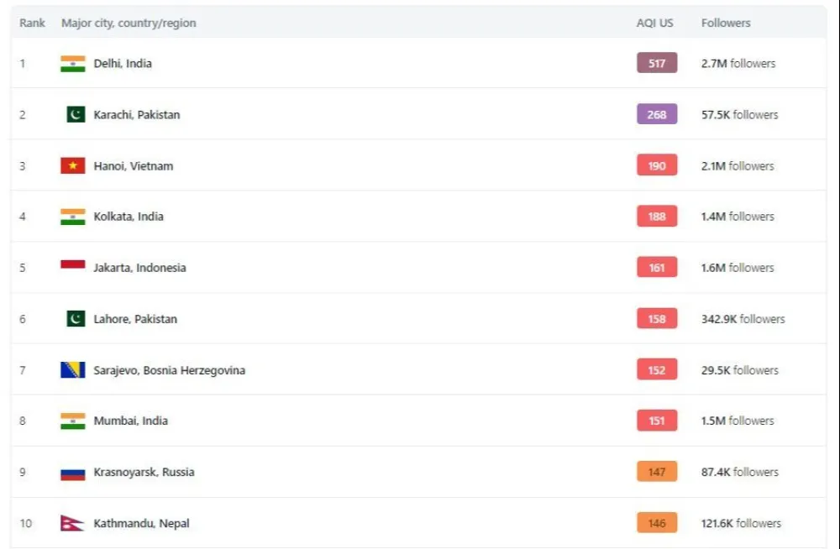Click the purple 268 AQI badge
Image resolution: width=840 pixels, height=549 pixels.
pyautogui.click(x=657, y=114)
